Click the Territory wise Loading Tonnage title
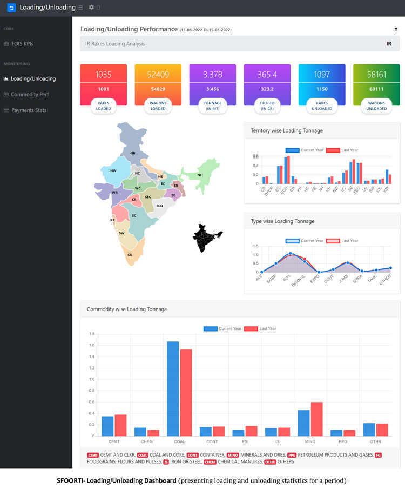 pyautogui.click(x=287, y=130)
